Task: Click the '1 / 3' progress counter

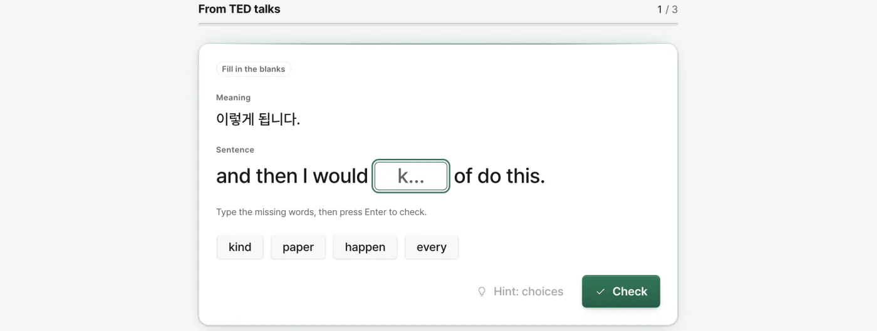Action: (x=667, y=9)
